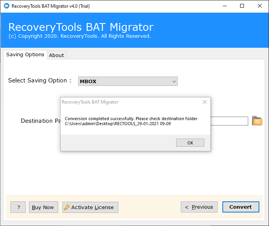Close the BAT Migrator main window

point(260,6)
